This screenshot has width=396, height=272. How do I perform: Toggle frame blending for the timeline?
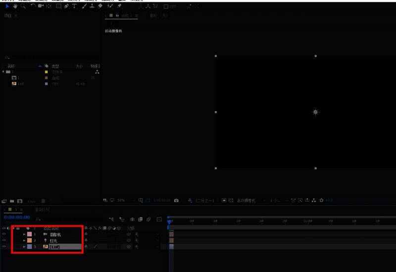[141, 219]
